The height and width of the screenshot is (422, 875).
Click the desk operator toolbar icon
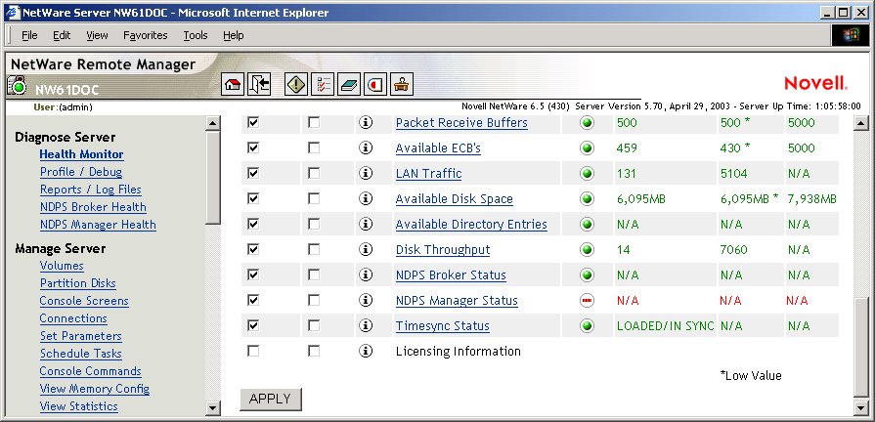tap(402, 84)
